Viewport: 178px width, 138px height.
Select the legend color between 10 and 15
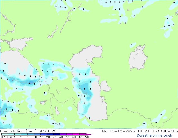pyautogui.click(x=38, y=134)
